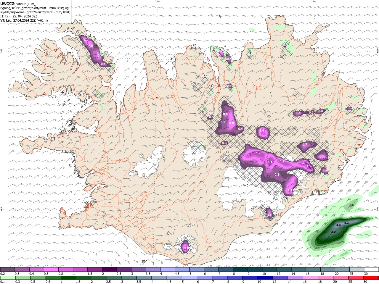Image resolution: width=379 pixels, height=284 pixels.
Task: Click the '0.2' label in the top legend row
Action: (x=3, y=274)
